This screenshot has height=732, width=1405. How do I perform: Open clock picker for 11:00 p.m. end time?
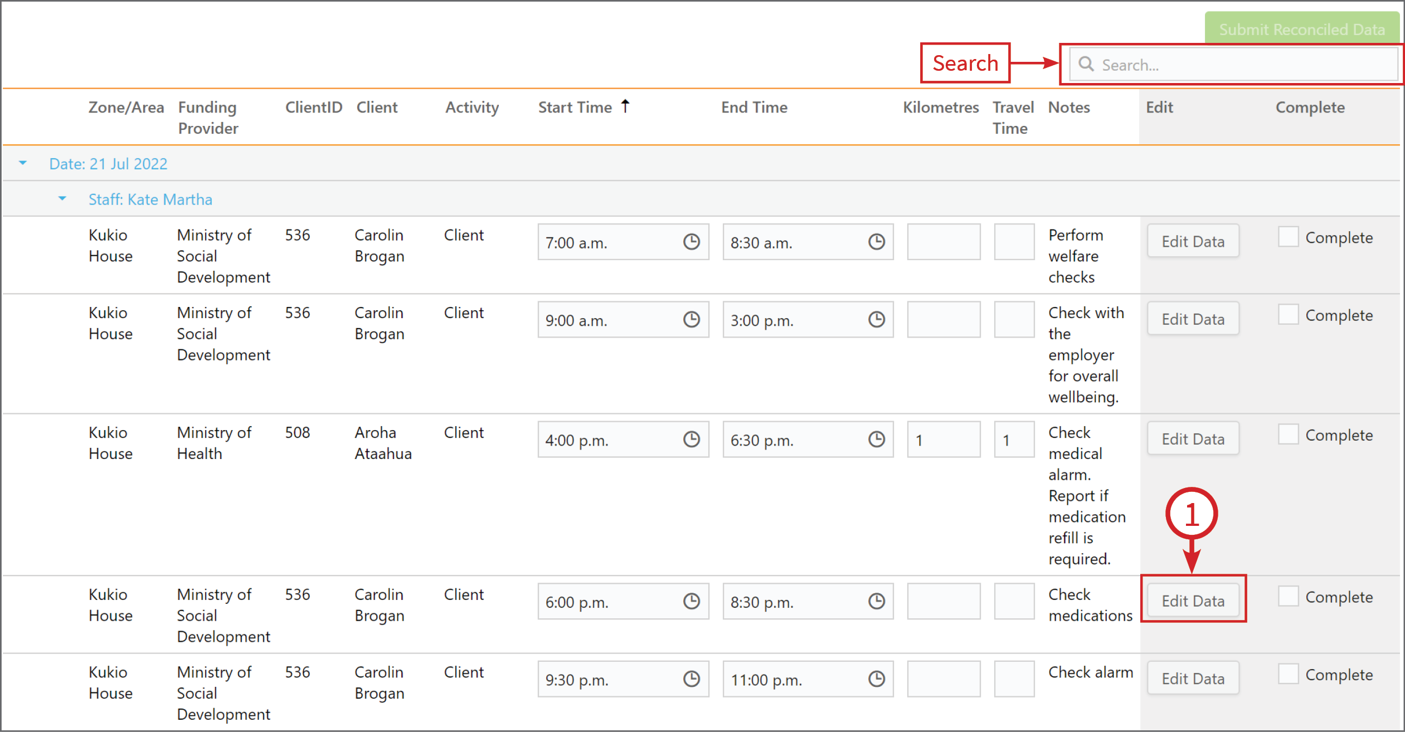[x=876, y=679]
